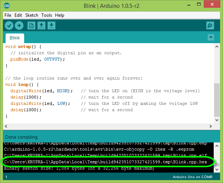
Task: Click editor vertical scrollbar down arrow
Action: pyautogui.click(x=217, y=120)
